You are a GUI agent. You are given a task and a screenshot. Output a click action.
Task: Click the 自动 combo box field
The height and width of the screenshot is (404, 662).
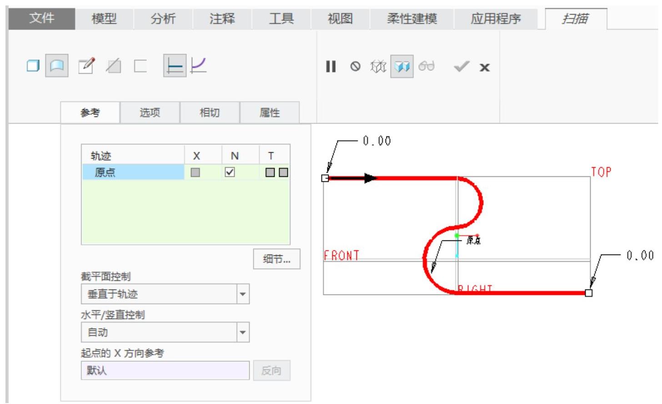click(165, 332)
